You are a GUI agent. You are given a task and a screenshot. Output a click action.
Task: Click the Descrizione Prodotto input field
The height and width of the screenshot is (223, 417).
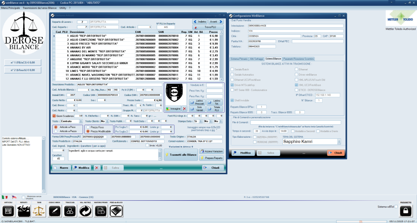[119, 84]
